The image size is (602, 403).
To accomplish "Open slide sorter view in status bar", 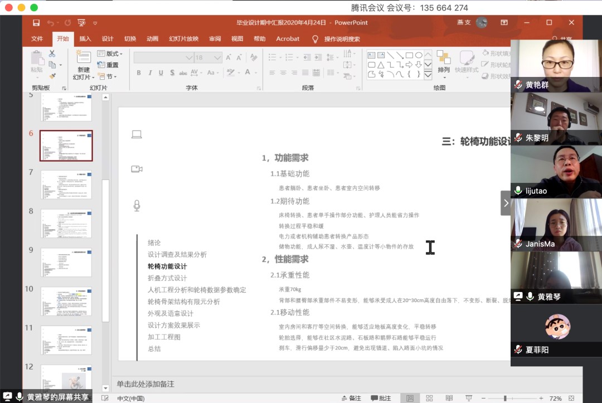I will (429, 398).
